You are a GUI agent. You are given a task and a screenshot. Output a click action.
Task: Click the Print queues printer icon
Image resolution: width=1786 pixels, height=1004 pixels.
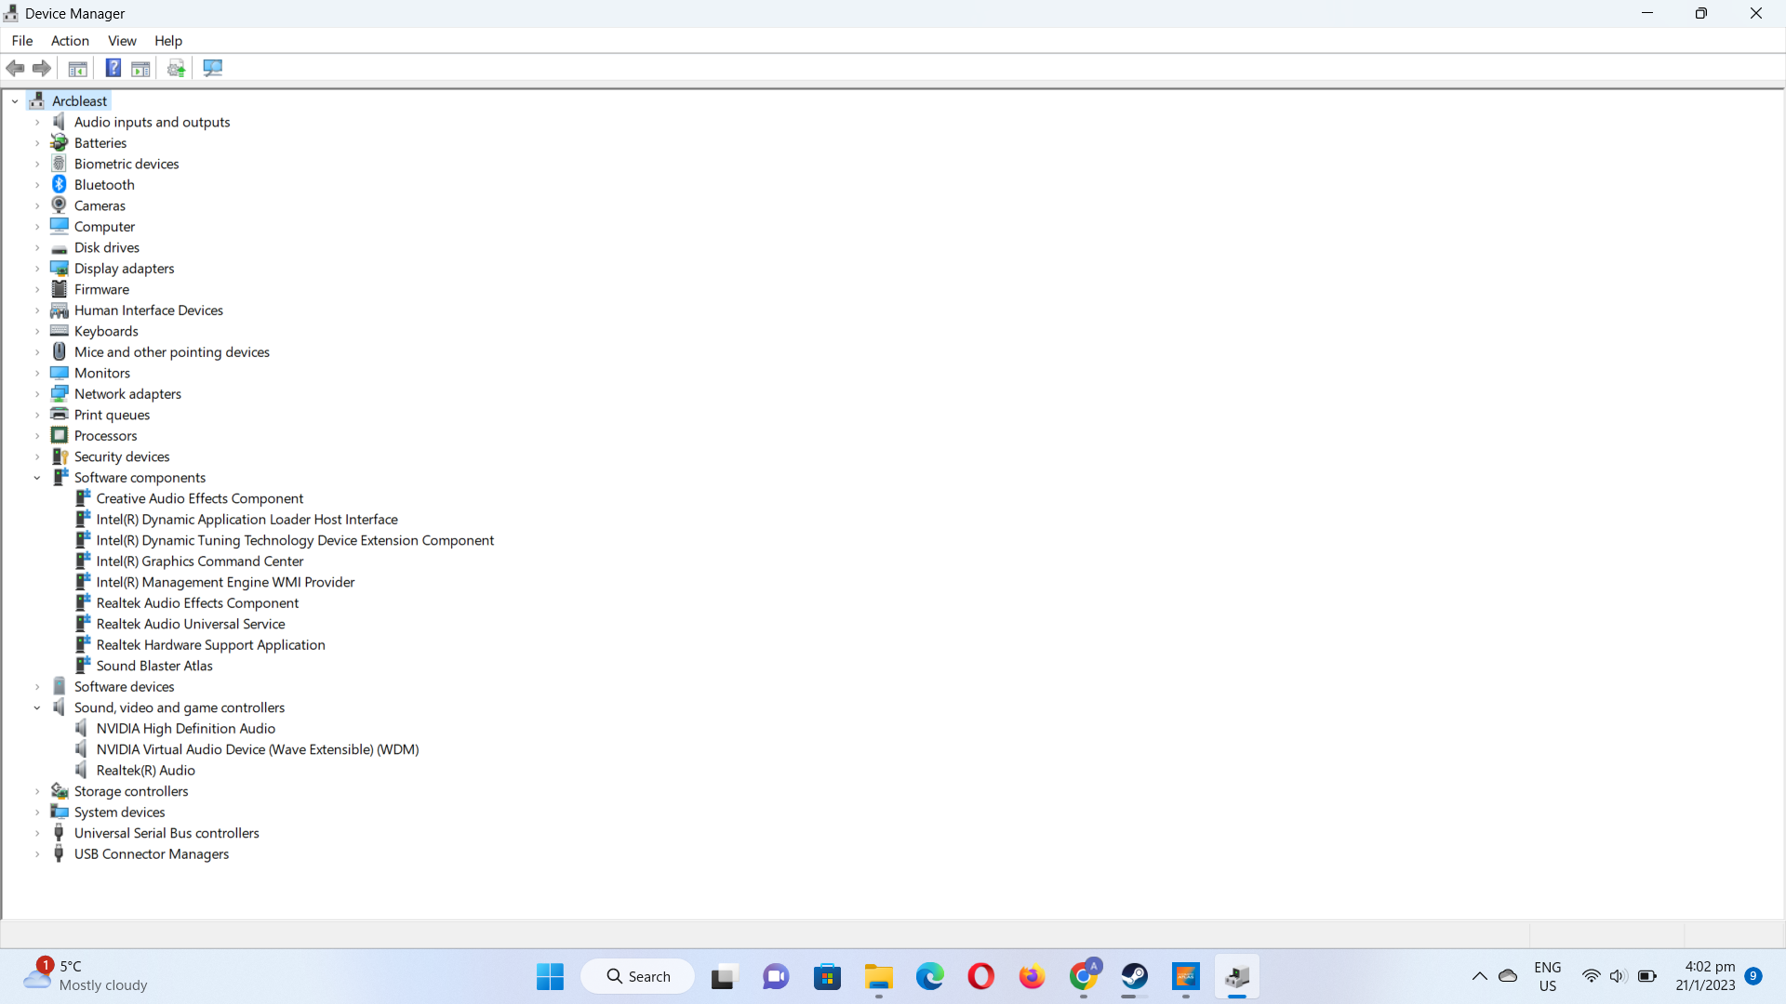(60, 415)
